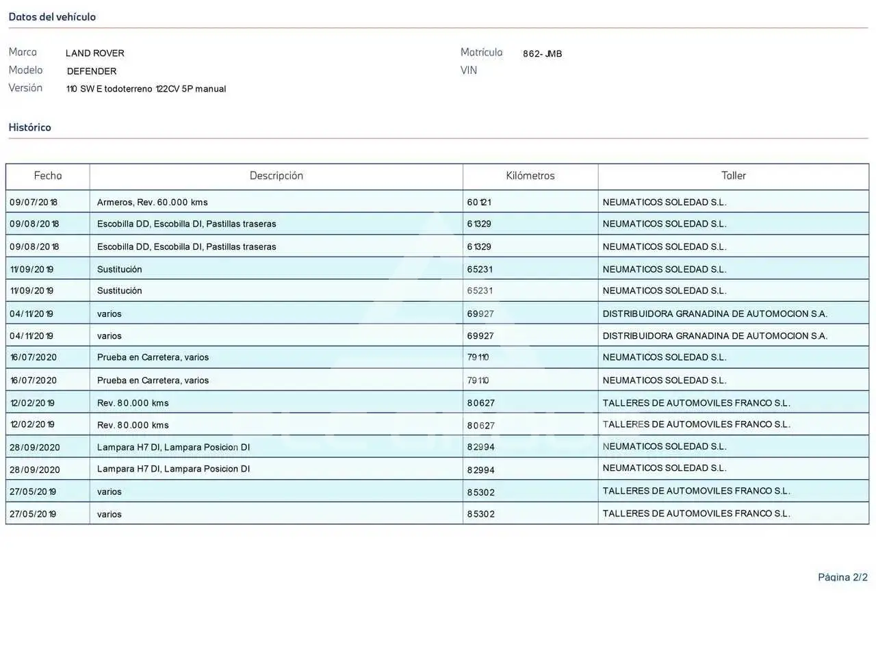Viewport: 876px width, 657px height.
Task: Click the Descripción column header
Action: point(276,176)
